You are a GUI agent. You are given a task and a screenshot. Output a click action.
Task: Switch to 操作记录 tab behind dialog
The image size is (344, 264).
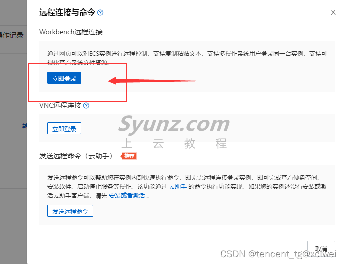tap(12, 35)
